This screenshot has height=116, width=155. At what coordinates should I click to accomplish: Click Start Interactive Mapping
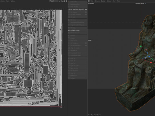pos(77,23)
